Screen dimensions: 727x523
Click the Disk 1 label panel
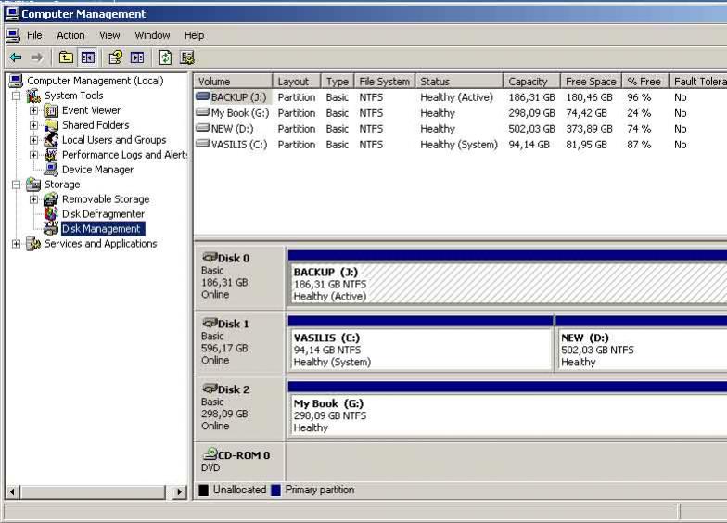coord(239,343)
